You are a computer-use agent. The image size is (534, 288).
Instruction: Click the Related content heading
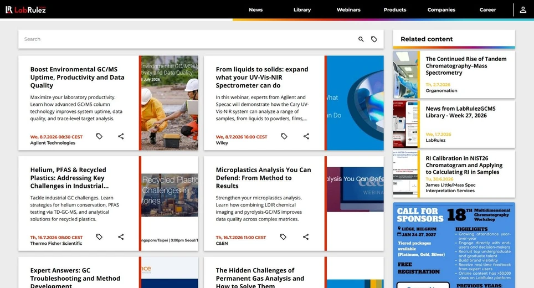coord(427,39)
